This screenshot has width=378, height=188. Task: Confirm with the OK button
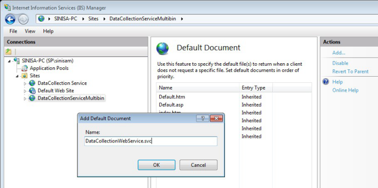click(x=157, y=165)
